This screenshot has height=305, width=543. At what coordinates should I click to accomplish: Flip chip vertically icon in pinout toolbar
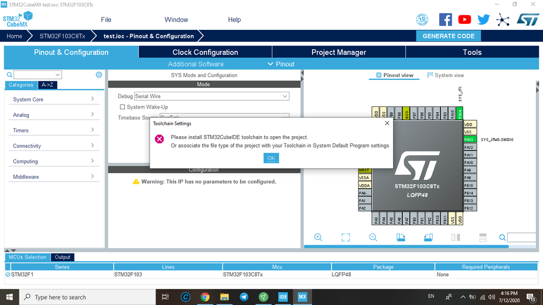(x=483, y=237)
